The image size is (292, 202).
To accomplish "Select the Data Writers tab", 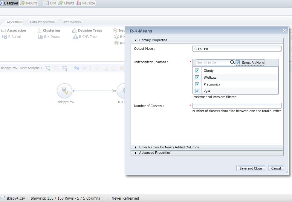I will point(71,22).
